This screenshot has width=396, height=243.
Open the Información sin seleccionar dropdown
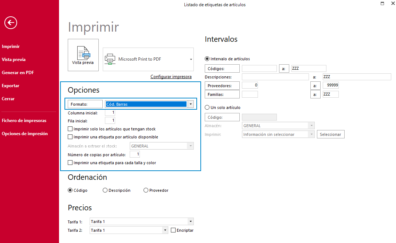[x=278, y=134]
